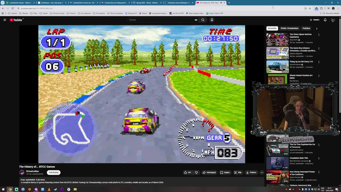The image size is (341, 192).
Task: Open File Explorer from the taskbar
Action: click(75, 189)
